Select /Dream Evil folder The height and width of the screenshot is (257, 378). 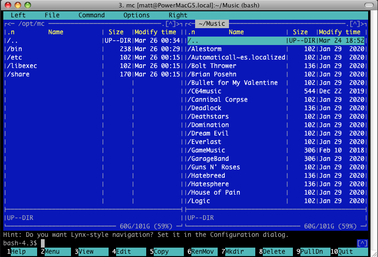tap(276, 133)
